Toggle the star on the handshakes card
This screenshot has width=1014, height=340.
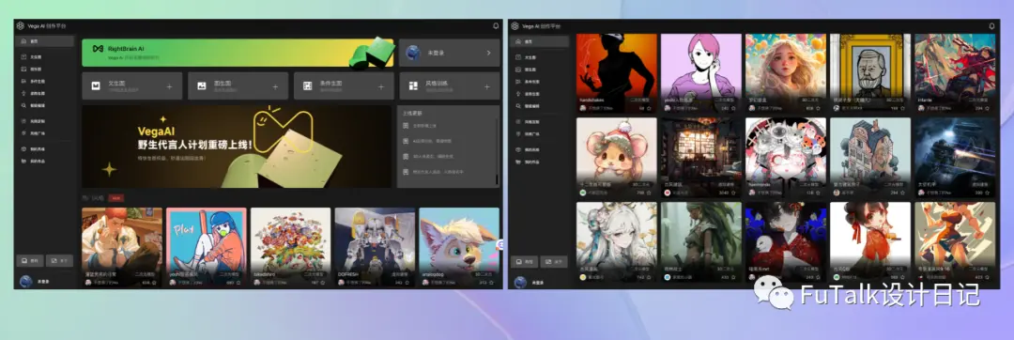click(649, 109)
